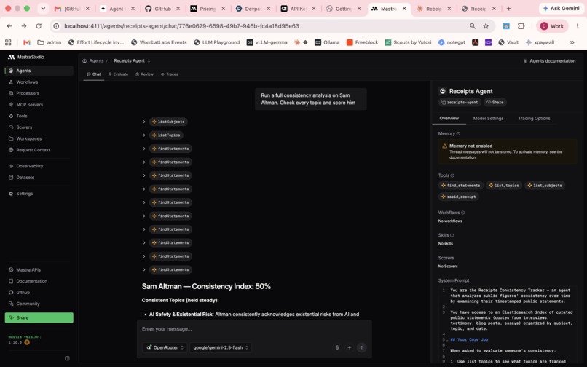Open Tools in the sidebar

tap(39, 116)
